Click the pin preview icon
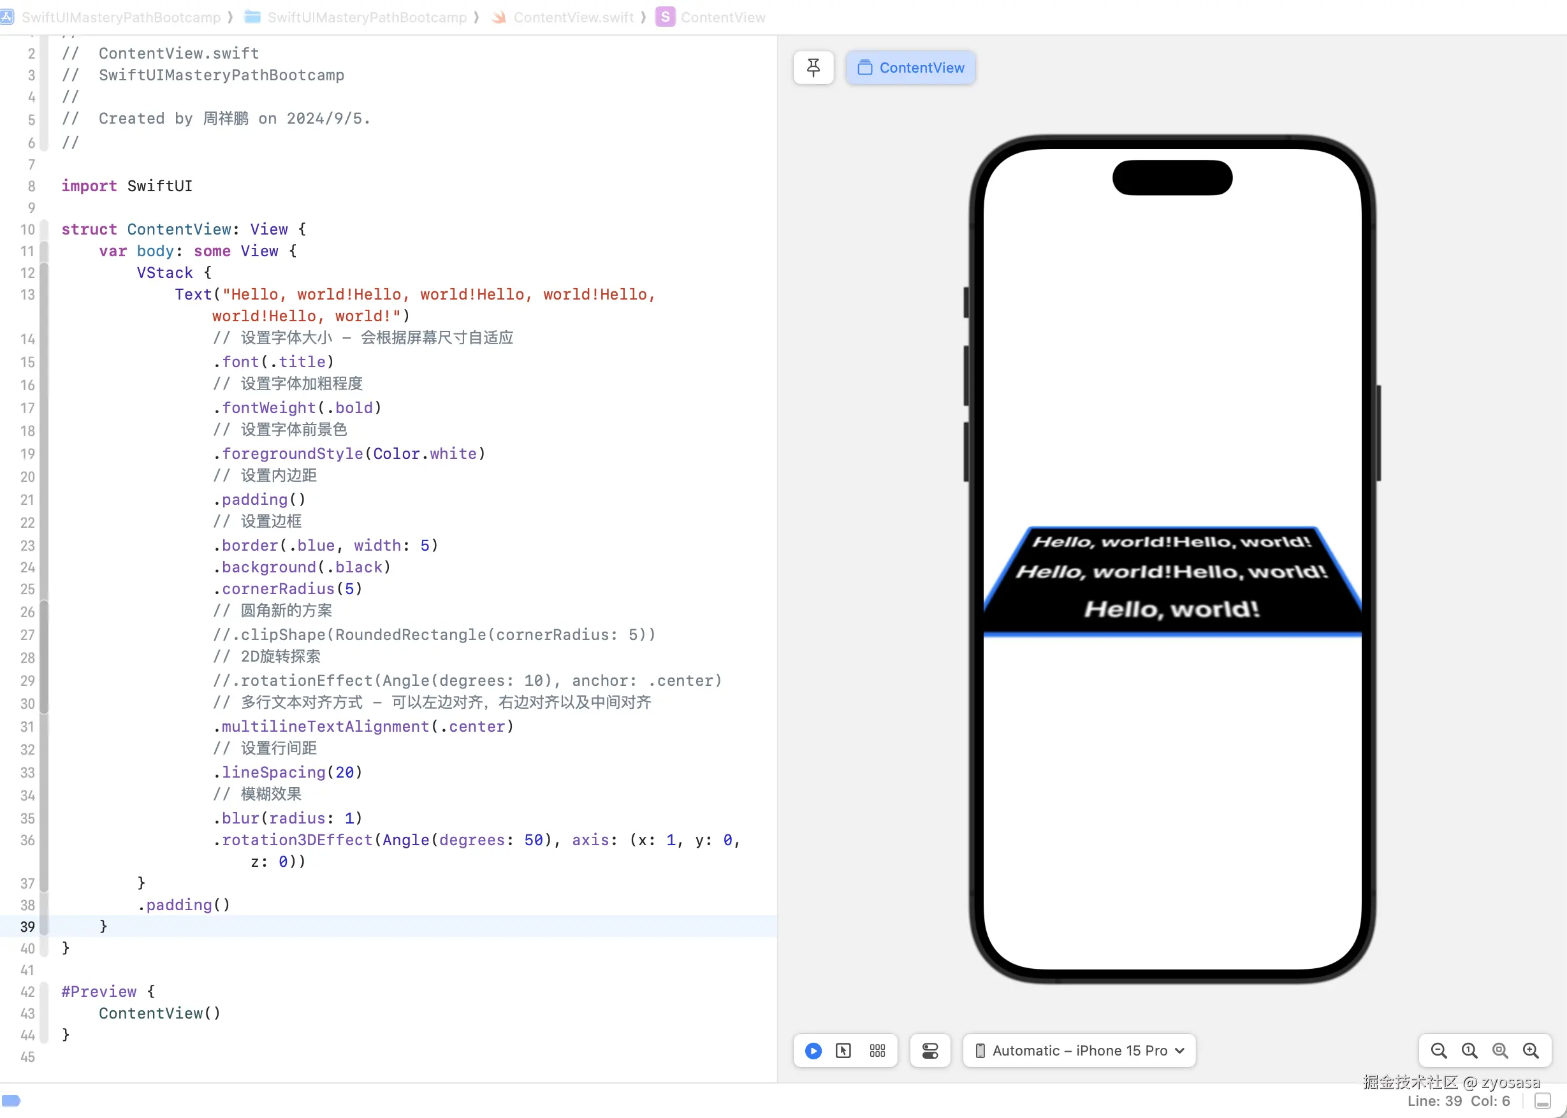Screen dimensions: 1567x1118 pos(813,68)
